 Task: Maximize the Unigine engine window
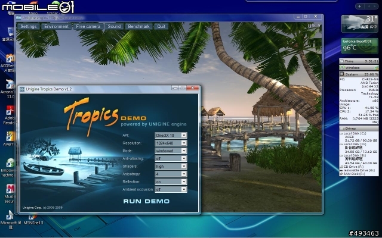tap(306, 17)
